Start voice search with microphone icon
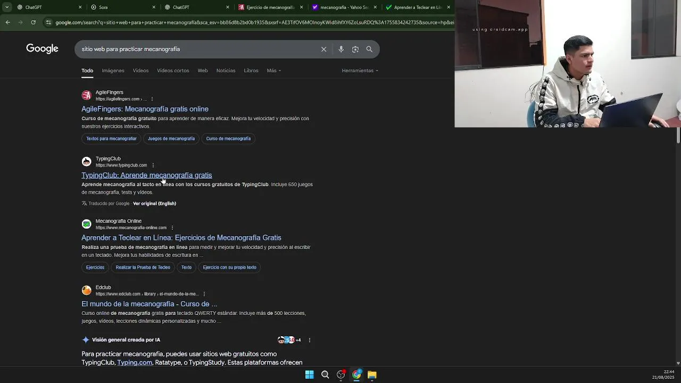 pyautogui.click(x=341, y=49)
